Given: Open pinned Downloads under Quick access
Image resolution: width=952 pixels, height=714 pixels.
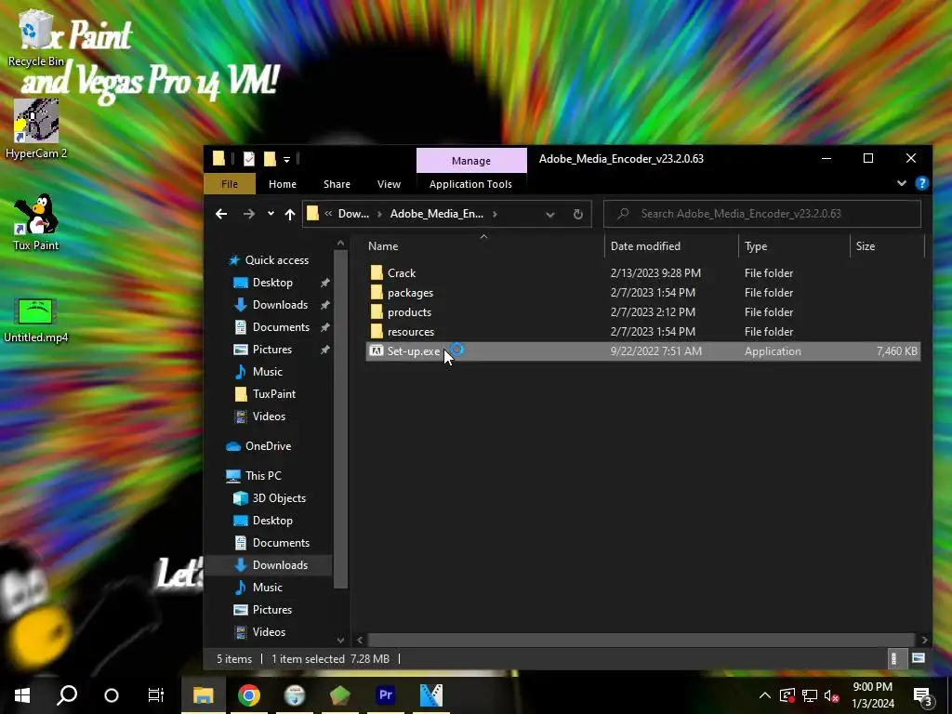Looking at the screenshot, I should point(280,305).
